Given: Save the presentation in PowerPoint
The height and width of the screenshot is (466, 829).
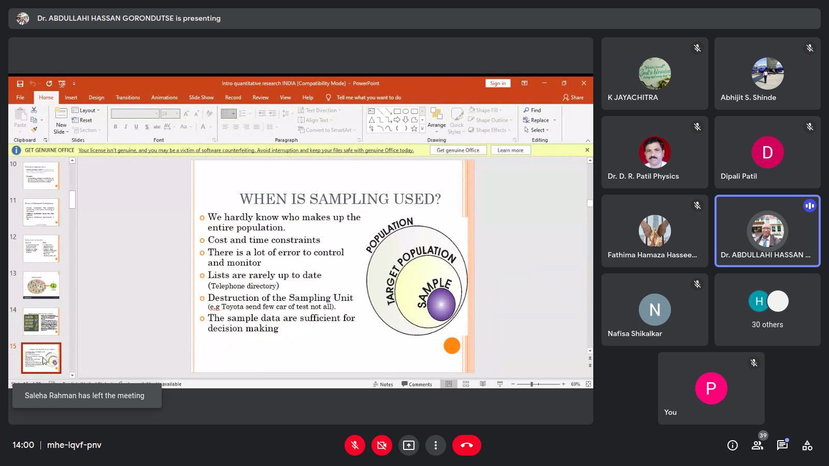Looking at the screenshot, I should click(20, 83).
